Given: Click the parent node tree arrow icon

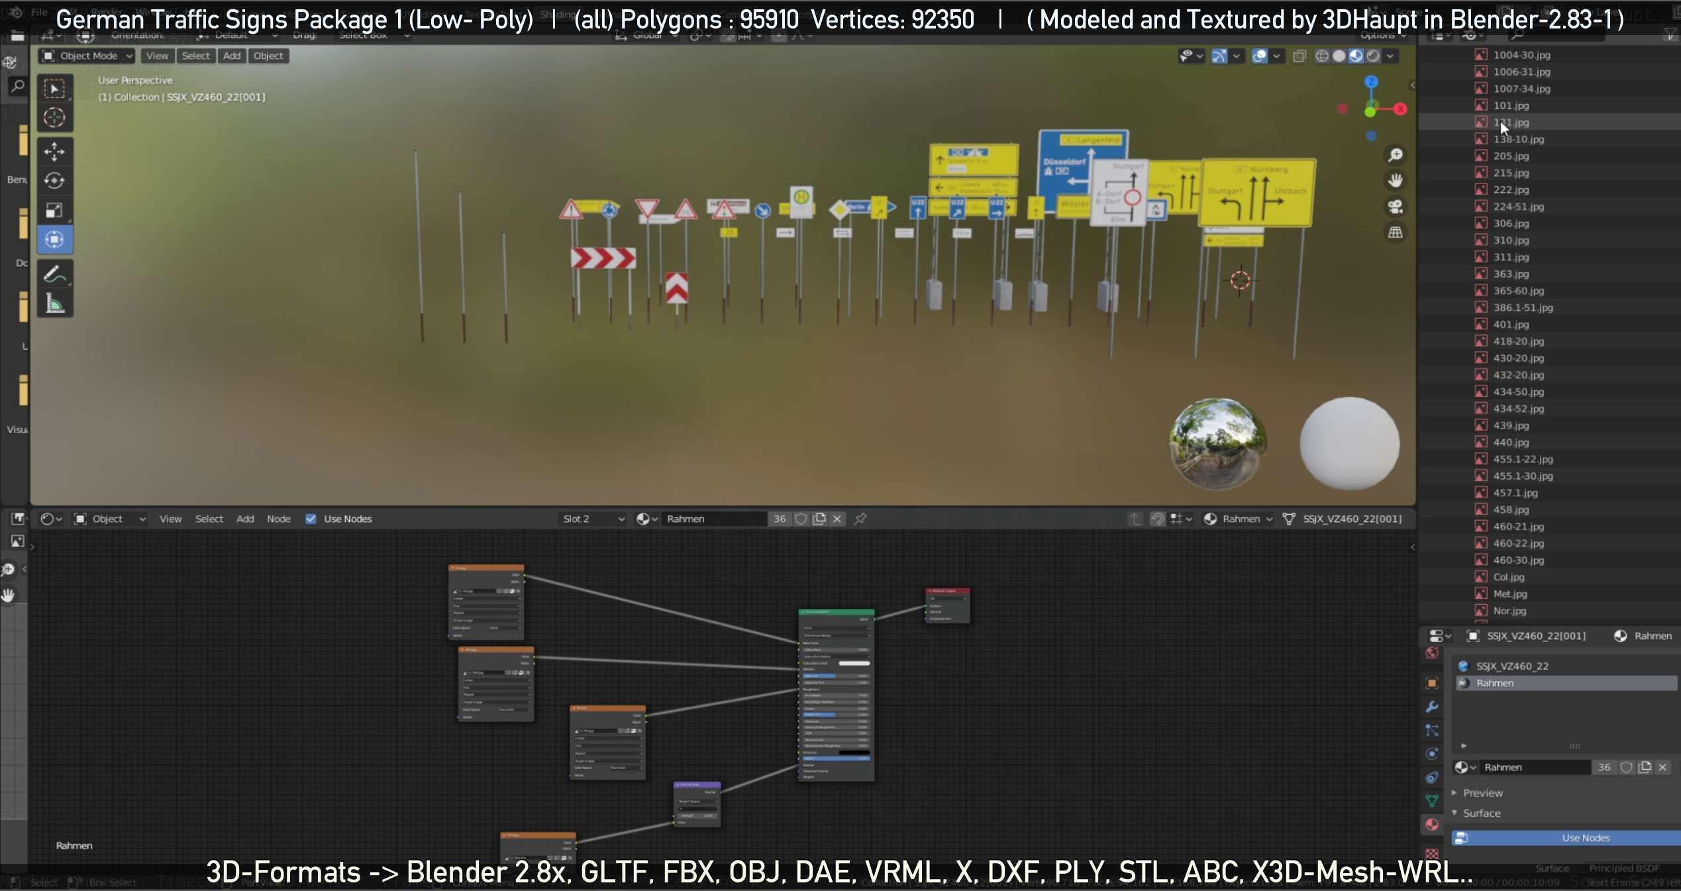Looking at the screenshot, I should point(1135,519).
